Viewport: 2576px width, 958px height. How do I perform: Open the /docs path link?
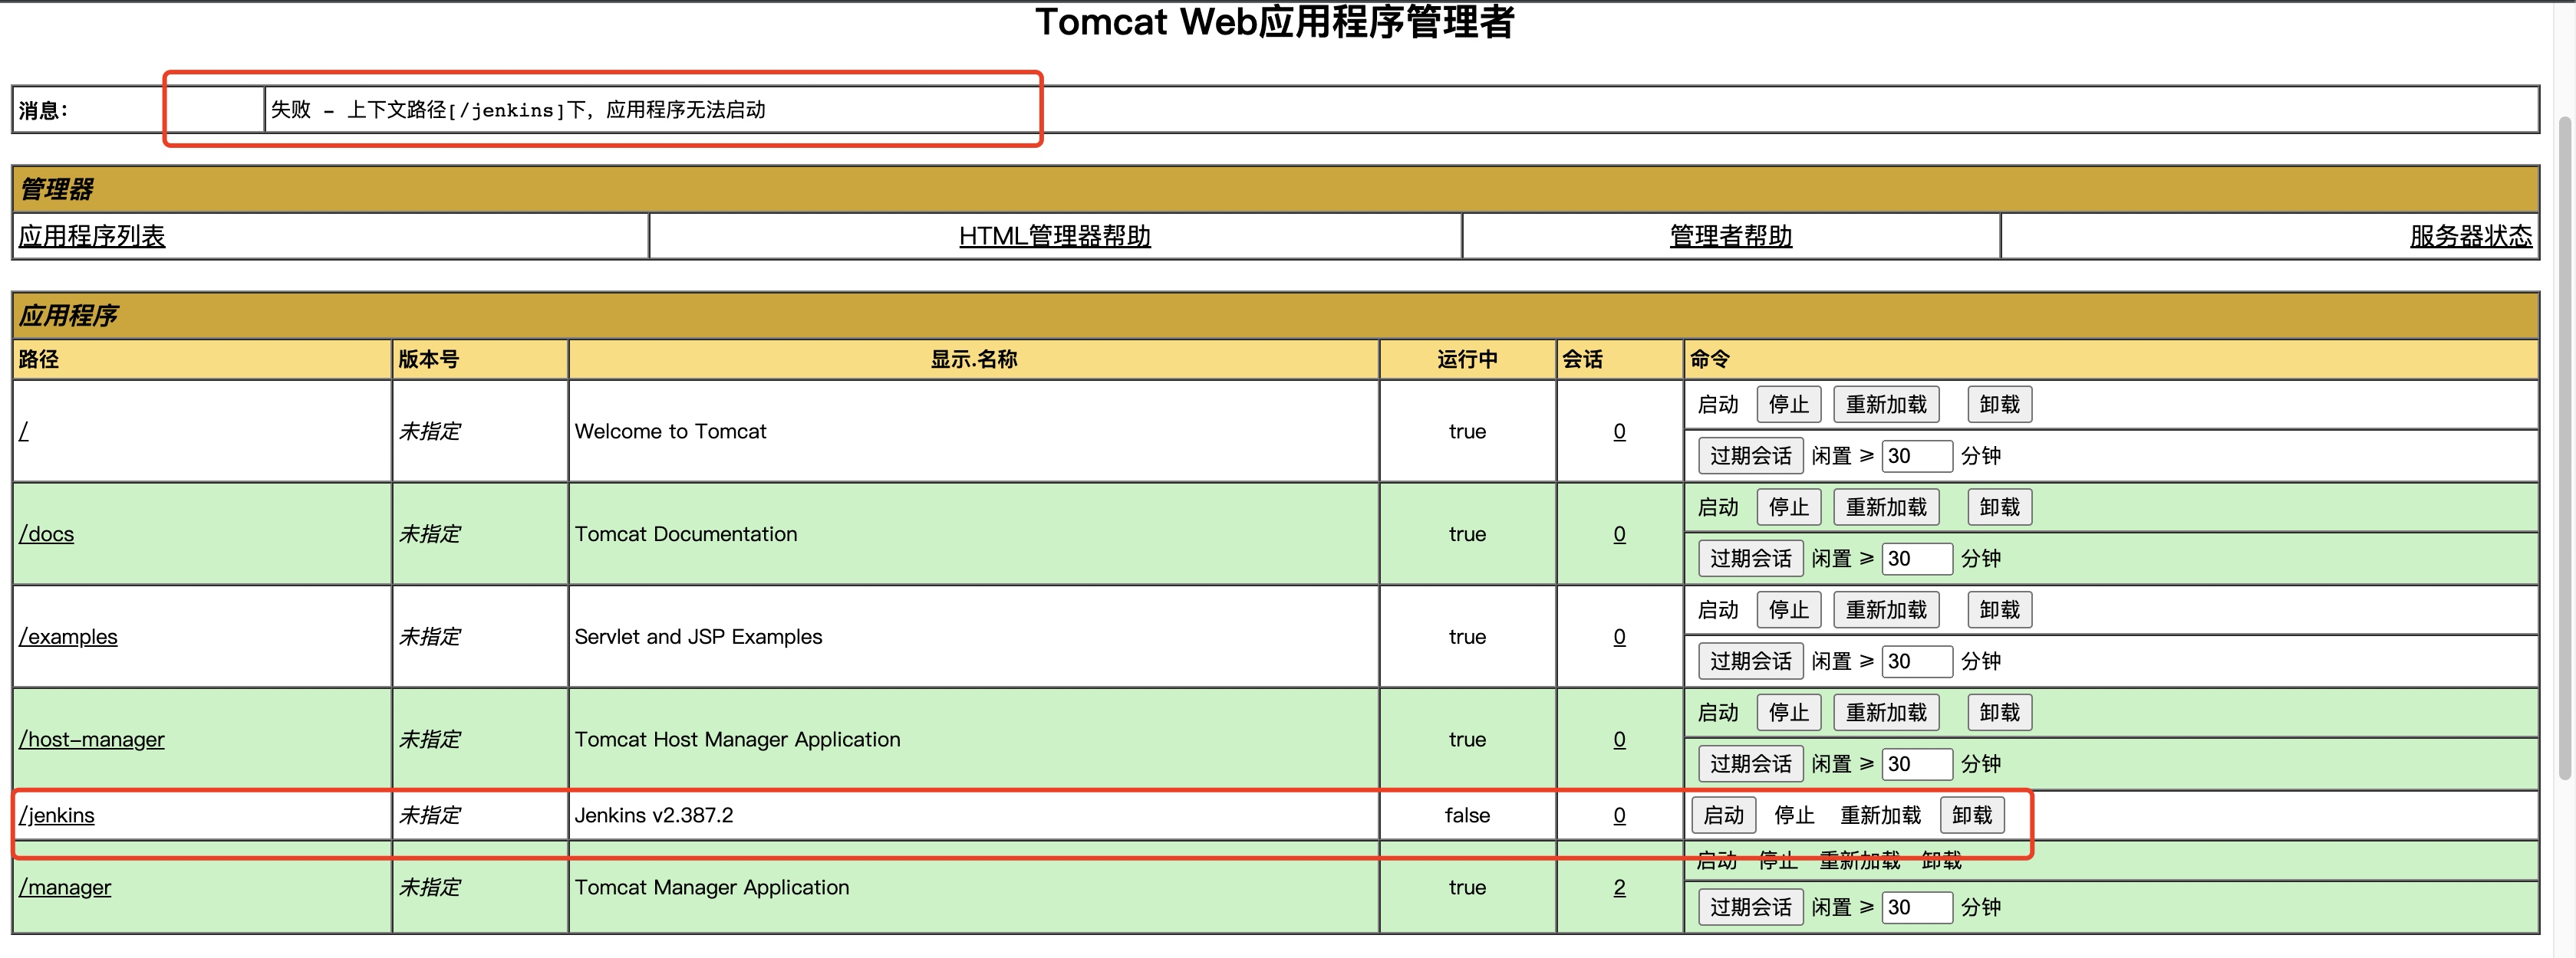point(47,533)
